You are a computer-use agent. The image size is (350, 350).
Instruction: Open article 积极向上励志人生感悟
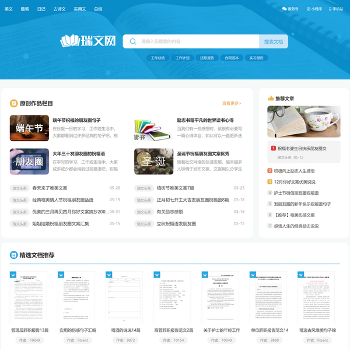[294, 171]
